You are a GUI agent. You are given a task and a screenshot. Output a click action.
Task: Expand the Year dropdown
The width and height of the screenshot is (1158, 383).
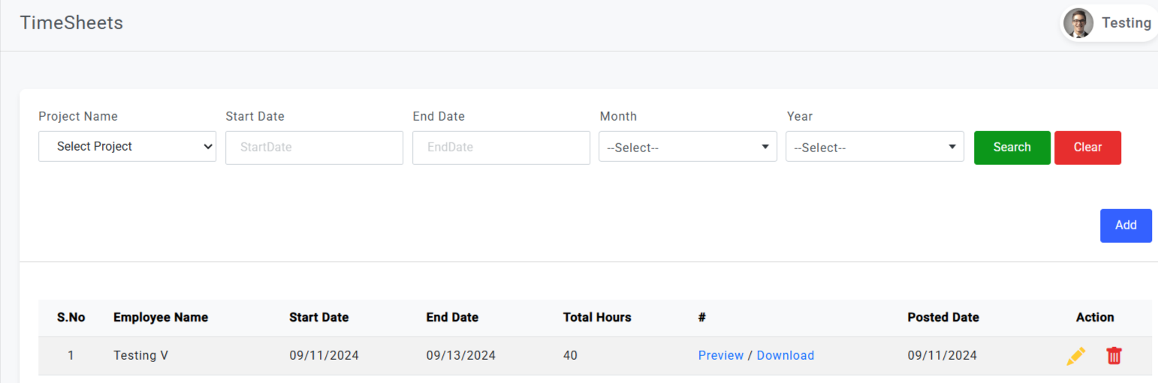pos(874,148)
